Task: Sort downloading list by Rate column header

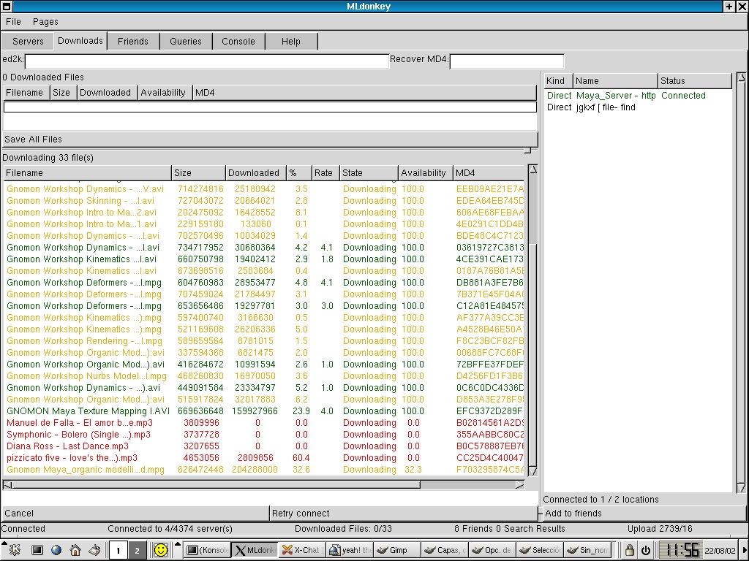Action: [x=325, y=172]
